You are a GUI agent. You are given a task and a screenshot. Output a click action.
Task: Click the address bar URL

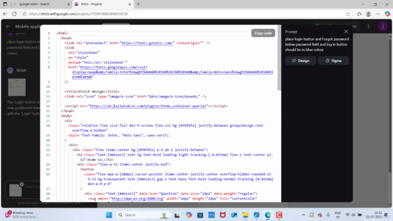[x=79, y=14]
